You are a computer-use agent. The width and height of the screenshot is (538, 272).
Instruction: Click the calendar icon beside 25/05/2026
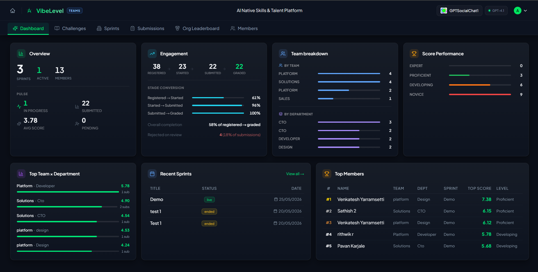pyautogui.click(x=276, y=199)
